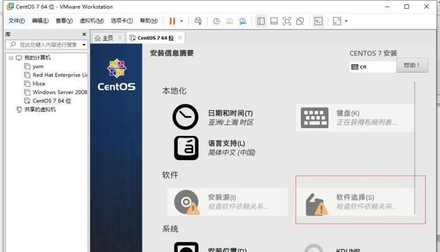
Task: Click the 语言支持(L) label
Action: coord(226,144)
